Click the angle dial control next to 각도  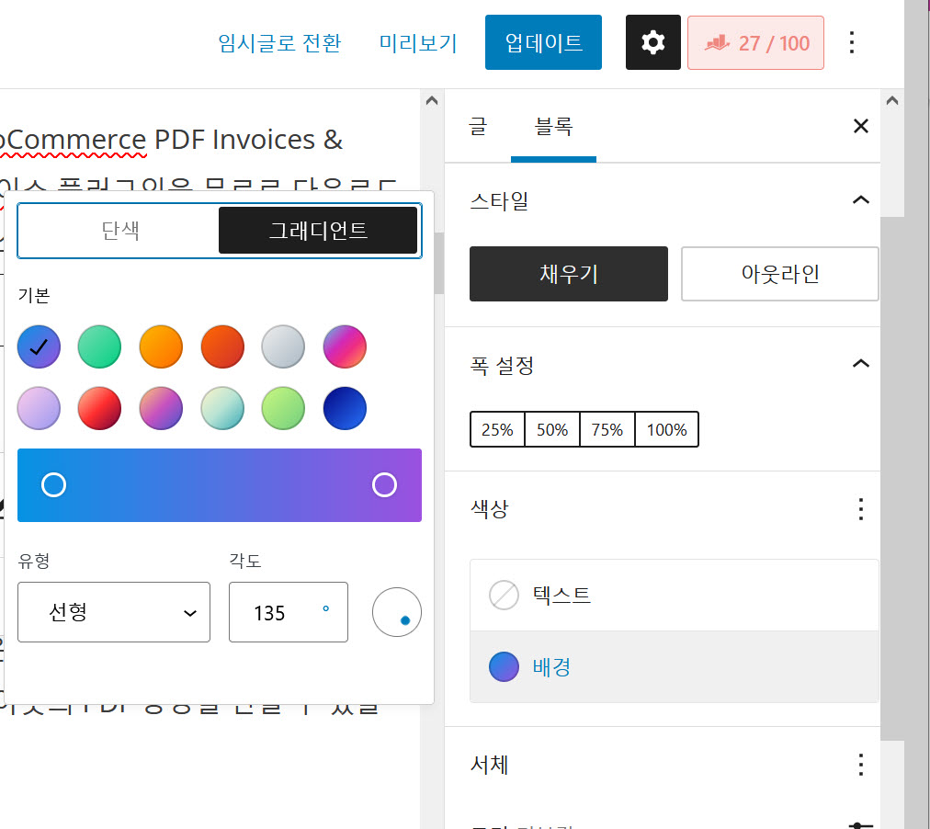click(x=396, y=612)
